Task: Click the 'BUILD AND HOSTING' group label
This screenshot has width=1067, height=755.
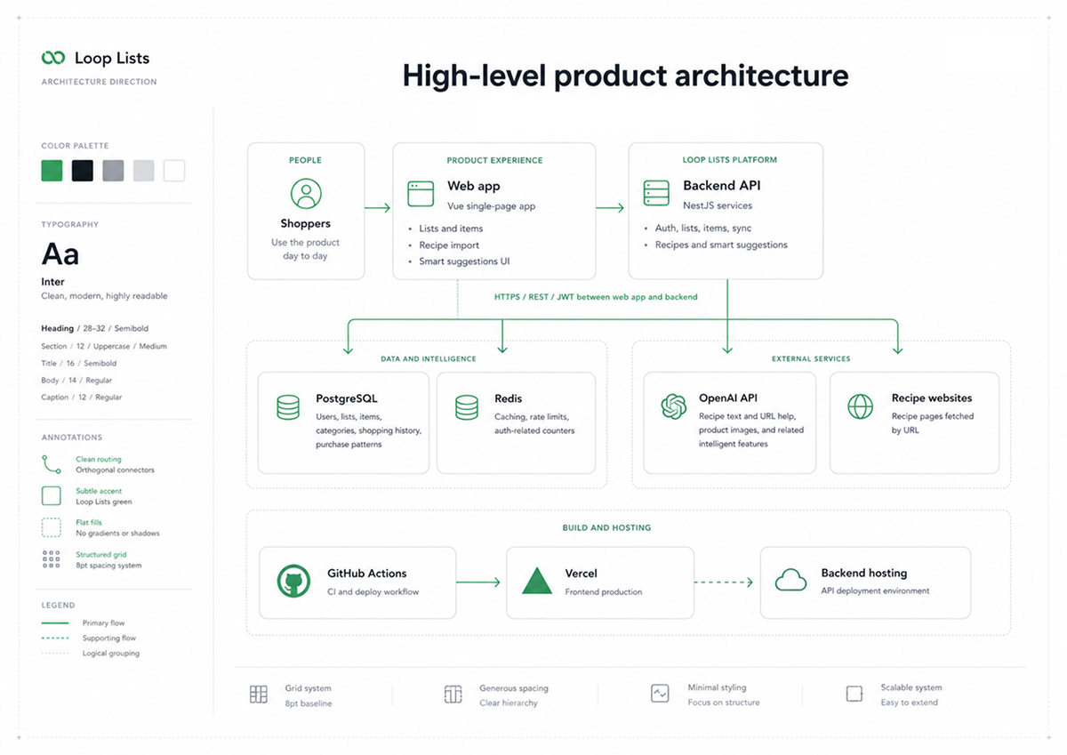Action: (x=606, y=528)
